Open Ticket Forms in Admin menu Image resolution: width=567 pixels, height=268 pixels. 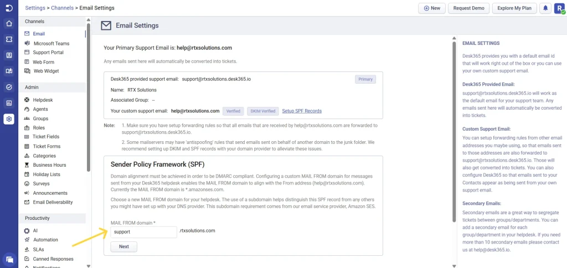click(47, 147)
